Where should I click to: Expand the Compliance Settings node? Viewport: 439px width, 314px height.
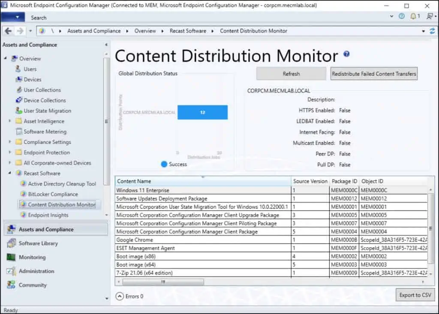(10, 142)
